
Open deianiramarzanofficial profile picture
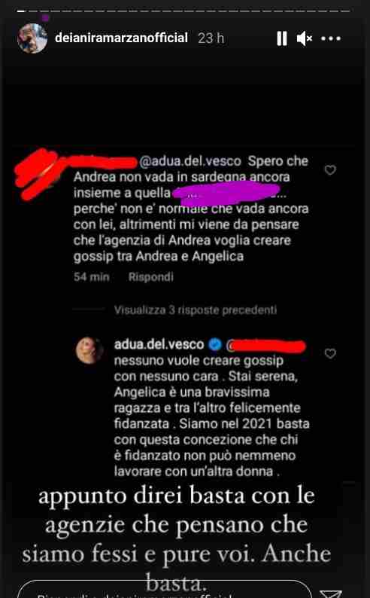pos(32,38)
